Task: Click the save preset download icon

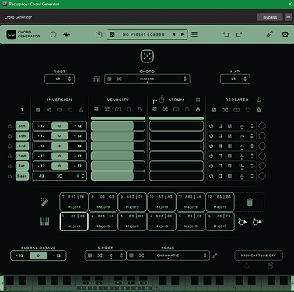Action: point(99,34)
